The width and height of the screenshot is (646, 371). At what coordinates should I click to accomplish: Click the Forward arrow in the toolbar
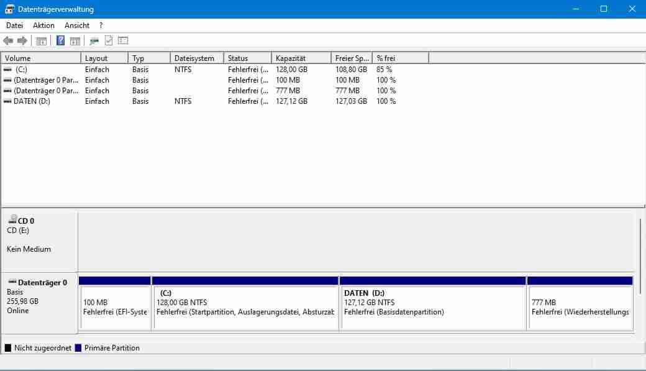22,41
